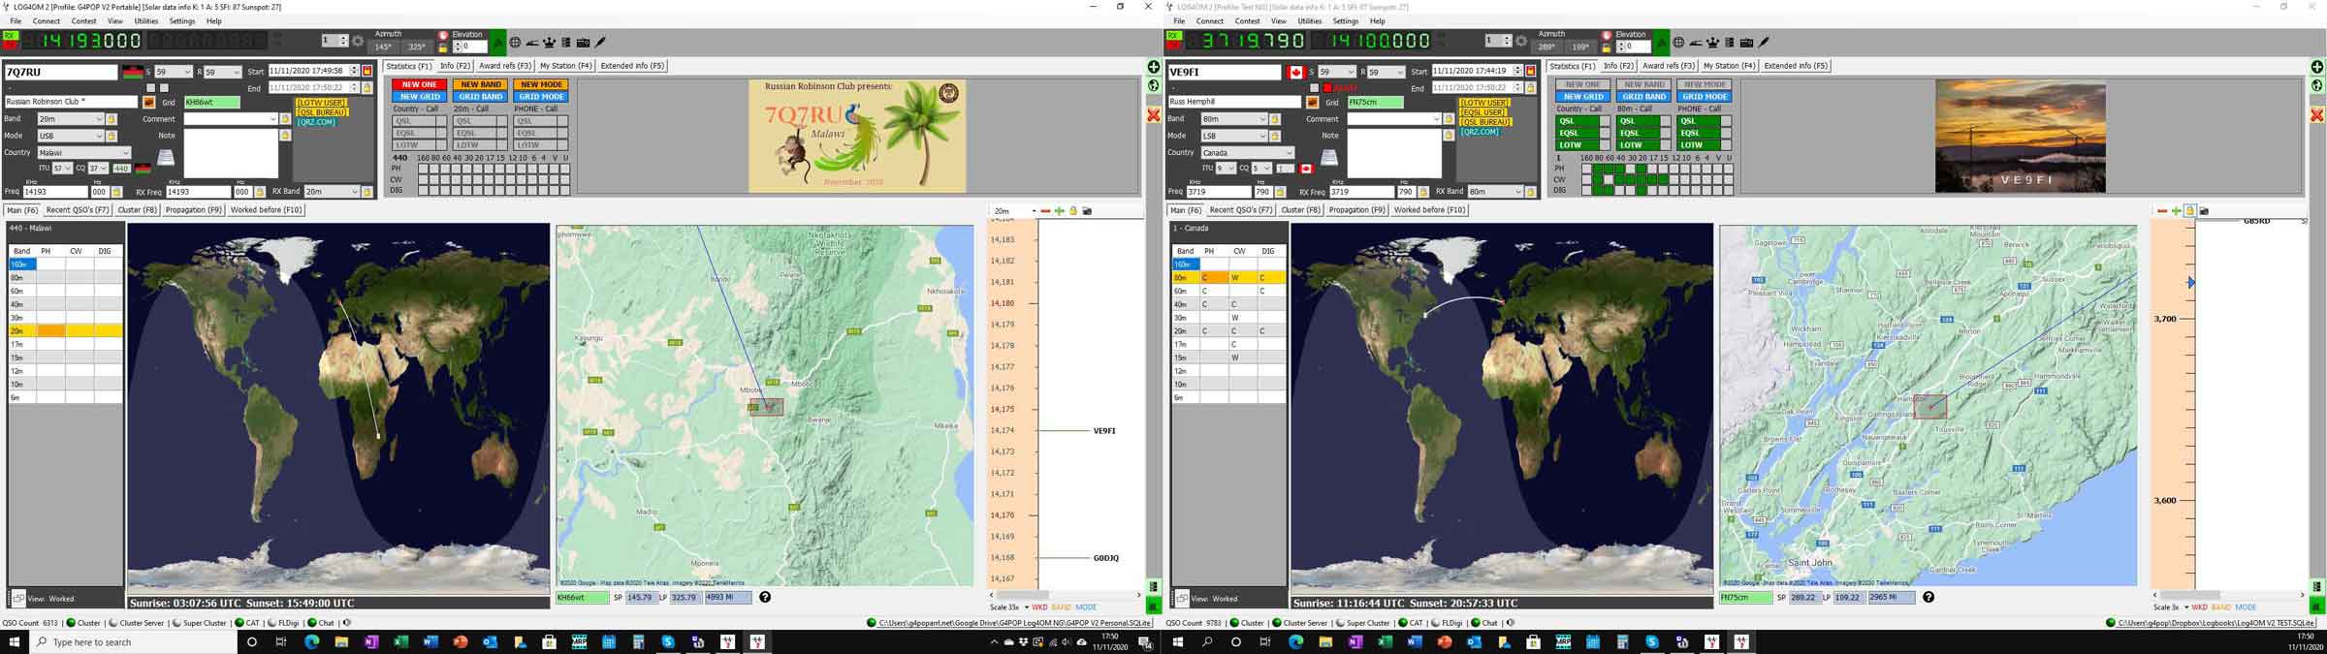Image resolution: width=2327 pixels, height=654 pixels.
Task: Click the crown-shaped icon in the 7Q7RU window toolbar
Action: 549,43
